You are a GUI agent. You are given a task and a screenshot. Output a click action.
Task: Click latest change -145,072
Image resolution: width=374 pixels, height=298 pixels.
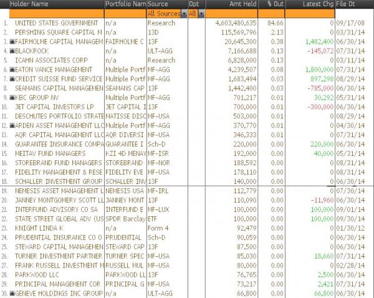coord(320,51)
